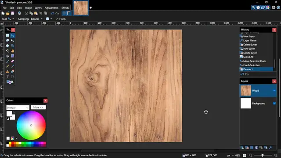Click Delete Layer icon in Layers panel

click(247, 147)
